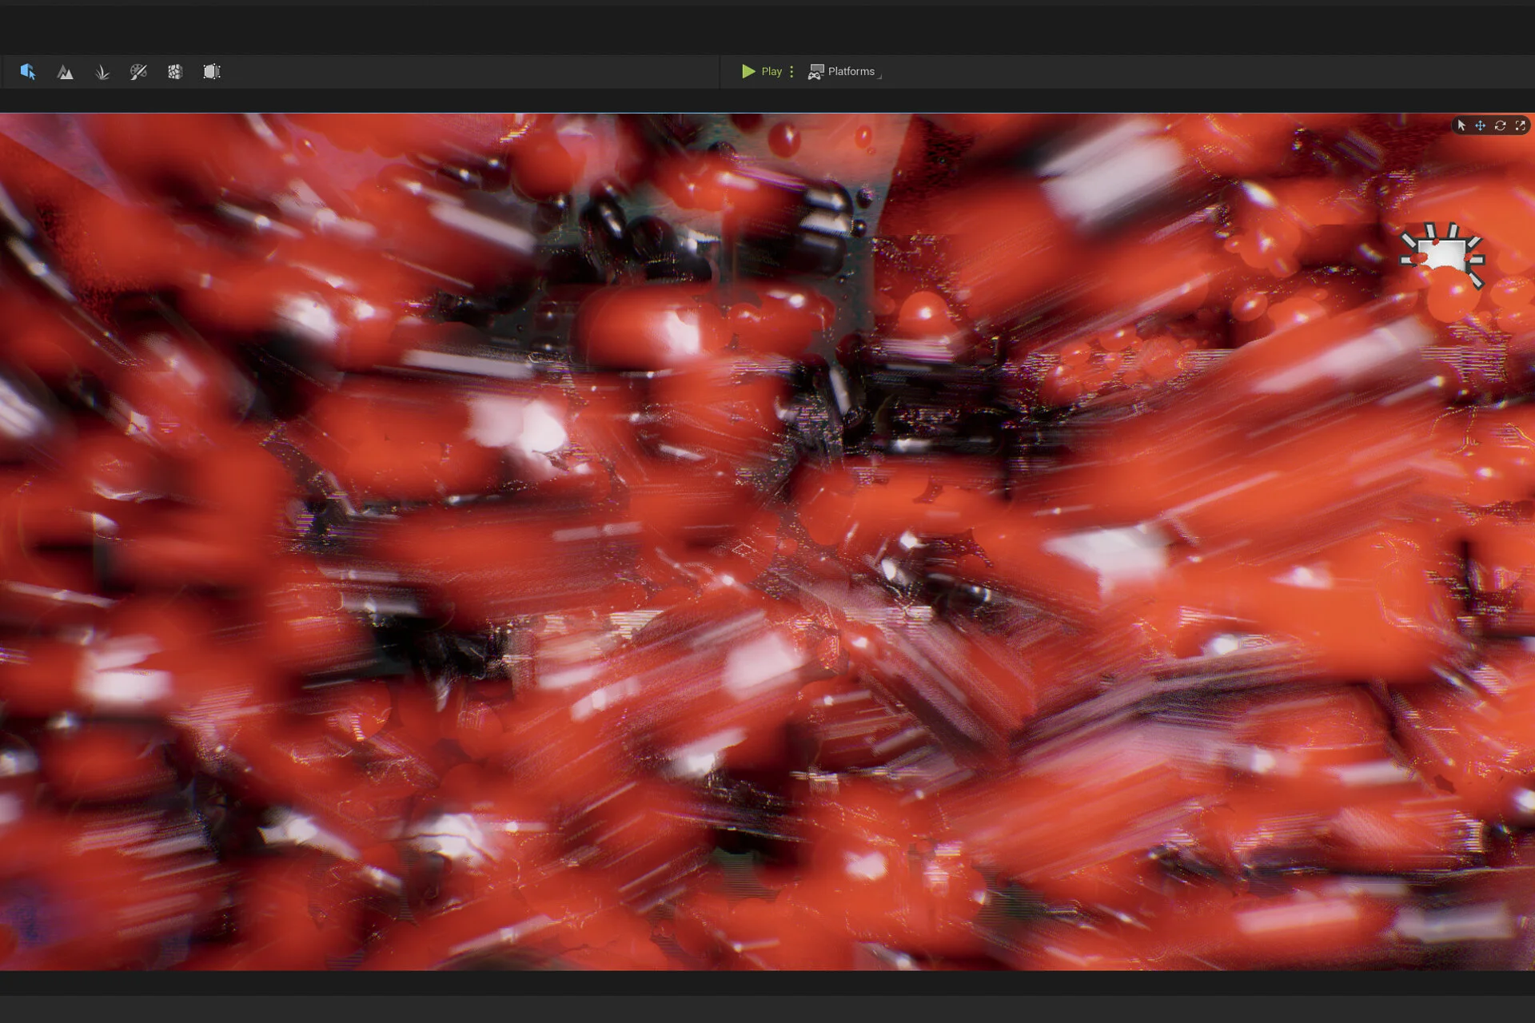Switch to Foliage mode
This screenshot has width=1535, height=1023.
pyautogui.click(x=102, y=72)
